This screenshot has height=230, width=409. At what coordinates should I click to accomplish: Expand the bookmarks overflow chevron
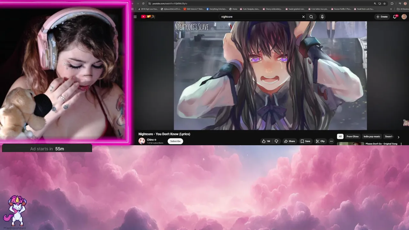point(391,9)
